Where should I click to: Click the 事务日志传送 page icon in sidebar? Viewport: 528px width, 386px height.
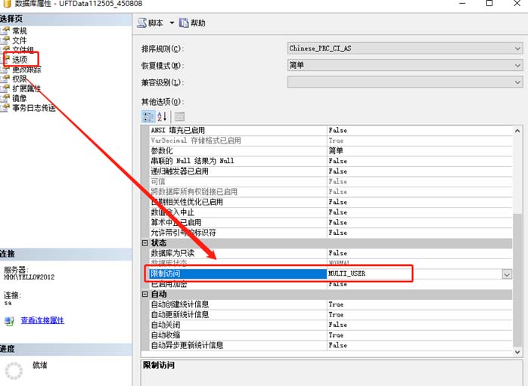6,108
